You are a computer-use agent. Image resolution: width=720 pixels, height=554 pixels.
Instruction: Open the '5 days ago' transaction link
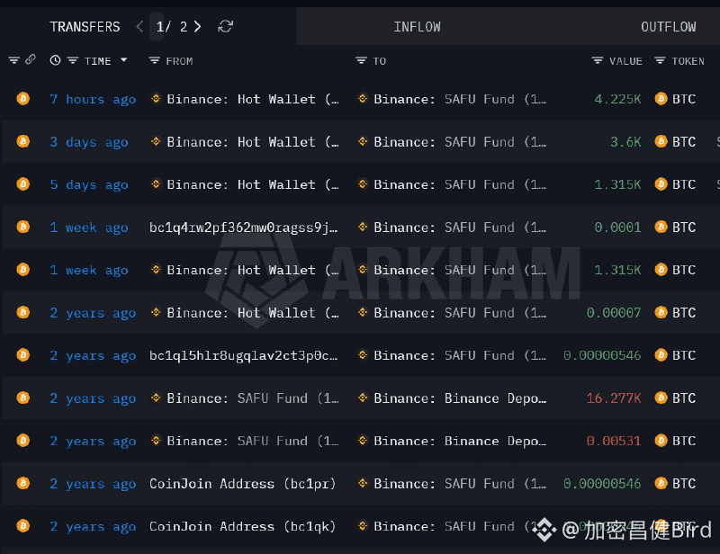[x=88, y=184]
